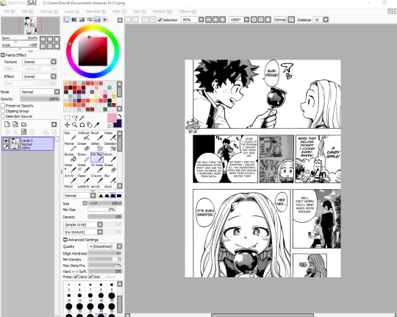Open the 50% zoom dropdown in toolbar
The height and width of the screenshot is (317, 397).
point(201,20)
